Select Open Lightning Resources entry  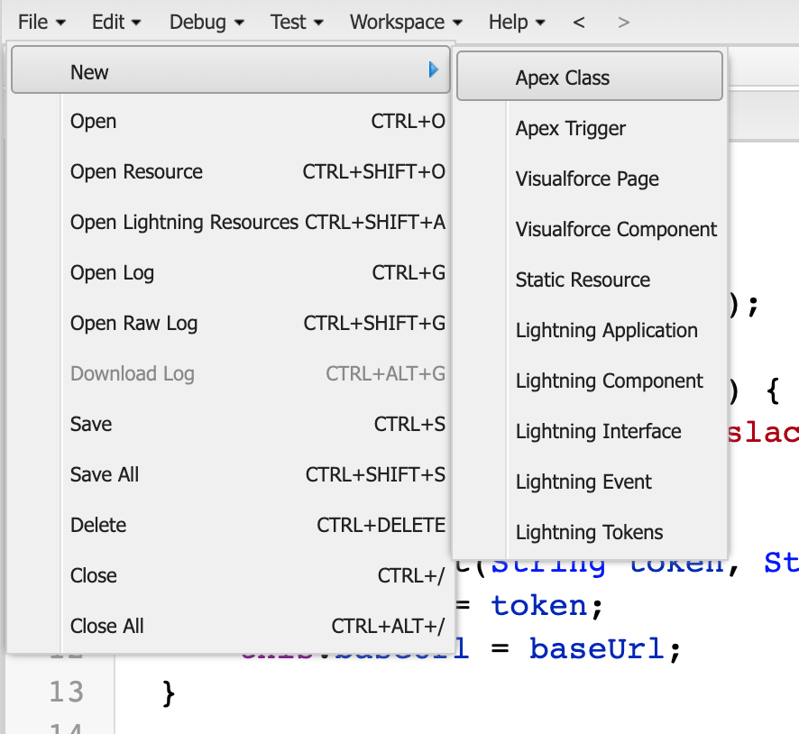pos(230,222)
